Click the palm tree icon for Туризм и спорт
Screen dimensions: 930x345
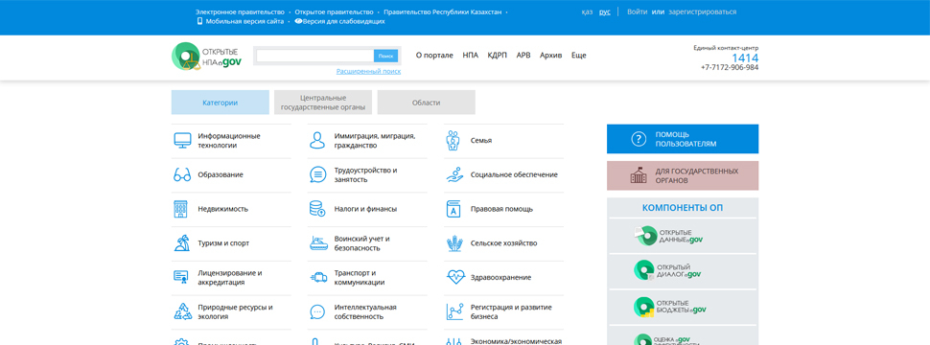tap(181, 243)
